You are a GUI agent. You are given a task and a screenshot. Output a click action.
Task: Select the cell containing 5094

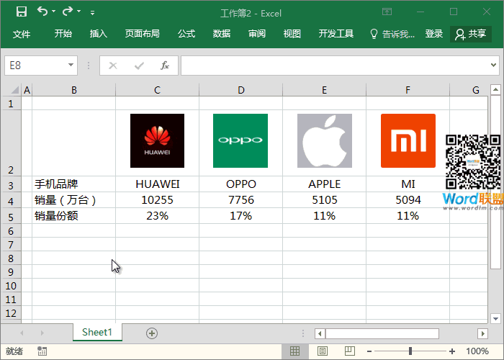[x=408, y=200]
